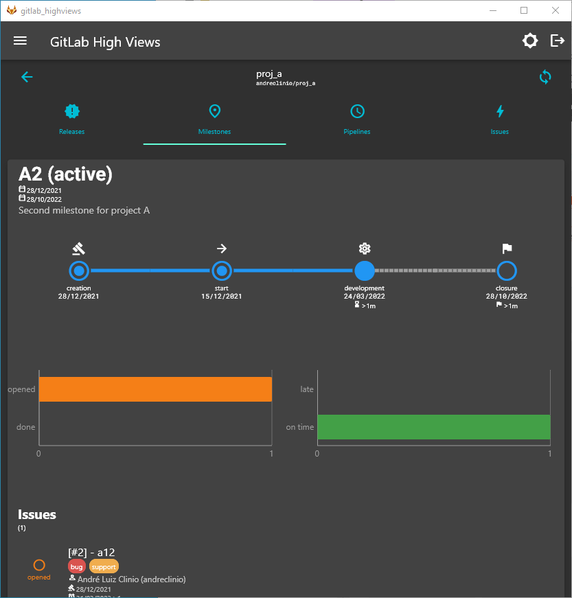Click the 28/12/2021 milestone start date
The image size is (572, 598).
44,190
